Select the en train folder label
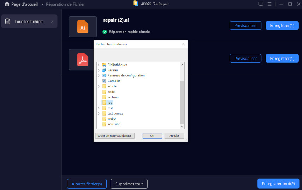This screenshot has width=302, height=190. tap(113, 97)
